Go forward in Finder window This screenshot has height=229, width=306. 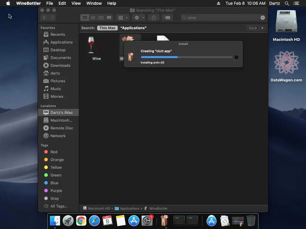[52, 18]
